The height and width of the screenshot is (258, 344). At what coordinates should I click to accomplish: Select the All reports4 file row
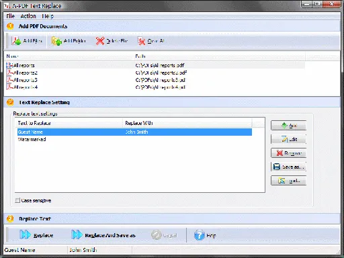coord(155,87)
